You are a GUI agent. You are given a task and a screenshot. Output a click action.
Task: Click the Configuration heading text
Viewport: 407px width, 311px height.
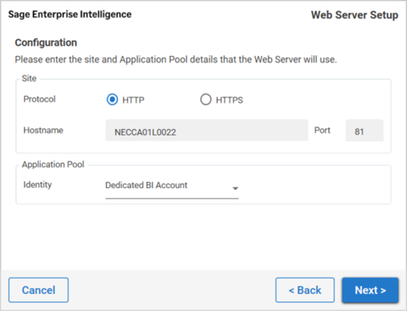pos(46,43)
